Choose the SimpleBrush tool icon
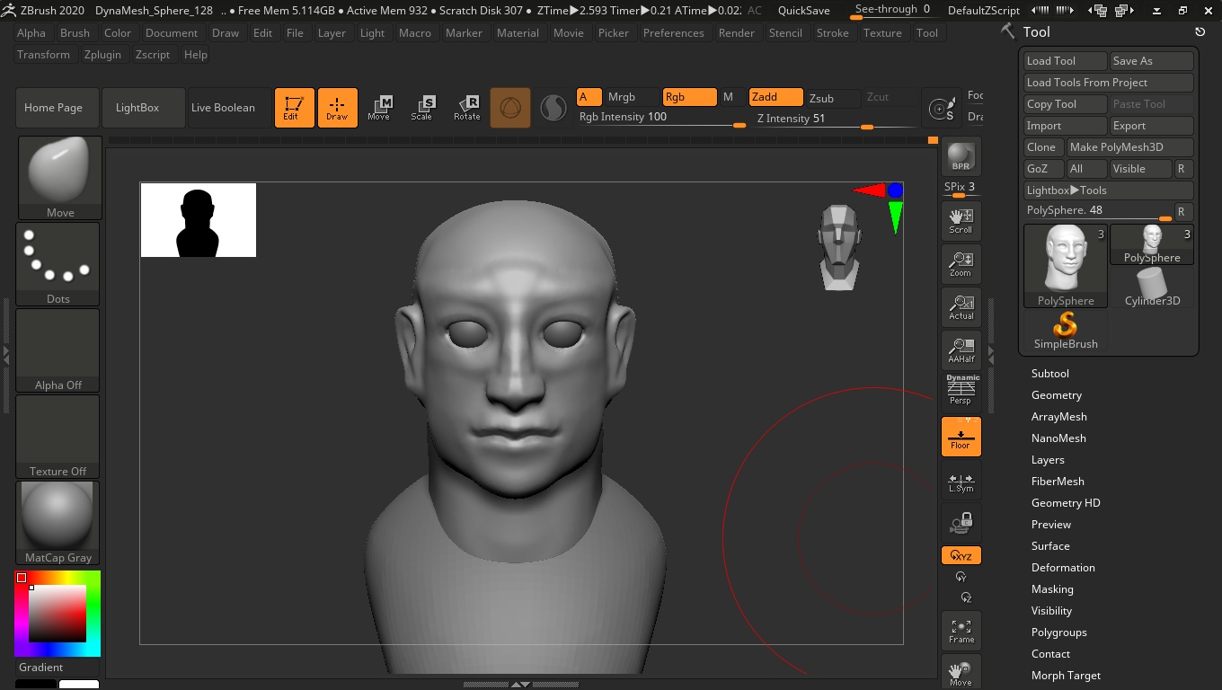 pyautogui.click(x=1066, y=330)
